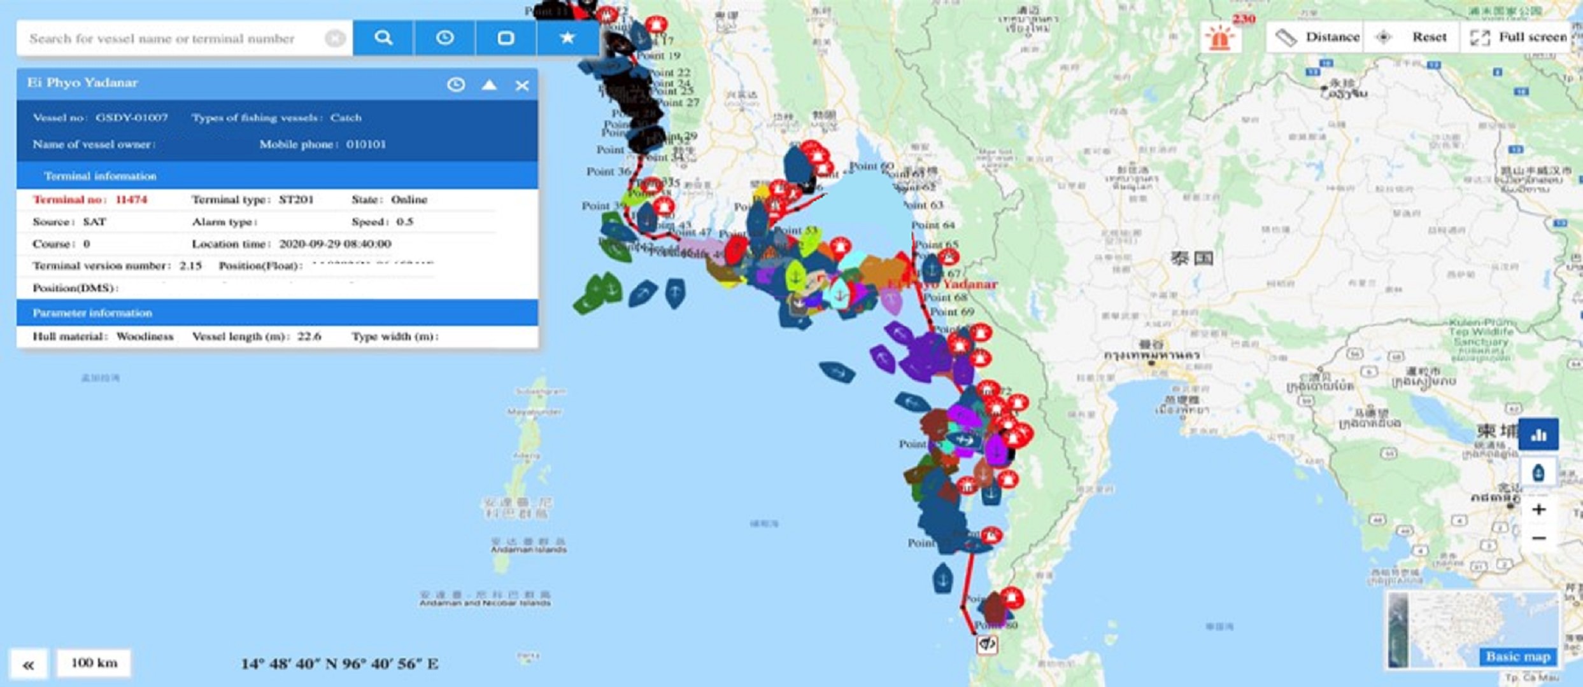
Task: Open the statistics bar chart button
Action: 1538,435
